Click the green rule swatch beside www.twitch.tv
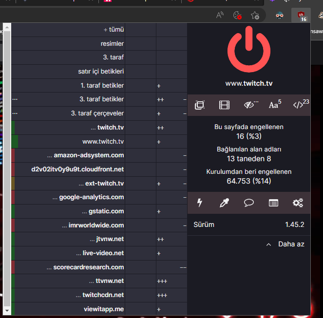Viewport: 323px width, 318px height. click(x=15, y=142)
